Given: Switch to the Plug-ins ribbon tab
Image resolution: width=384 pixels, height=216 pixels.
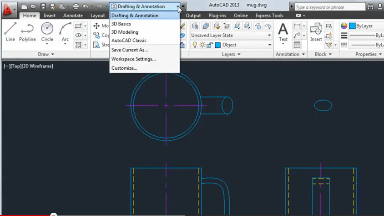Looking at the screenshot, I should pos(217,15).
